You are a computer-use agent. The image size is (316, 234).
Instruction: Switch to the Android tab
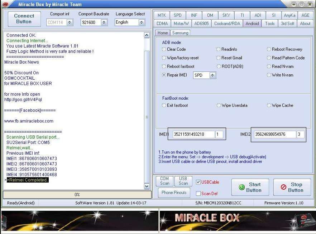click(x=252, y=24)
